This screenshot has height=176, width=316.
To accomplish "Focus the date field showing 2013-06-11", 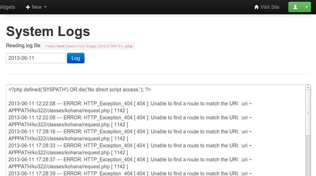I will click(36, 58).
